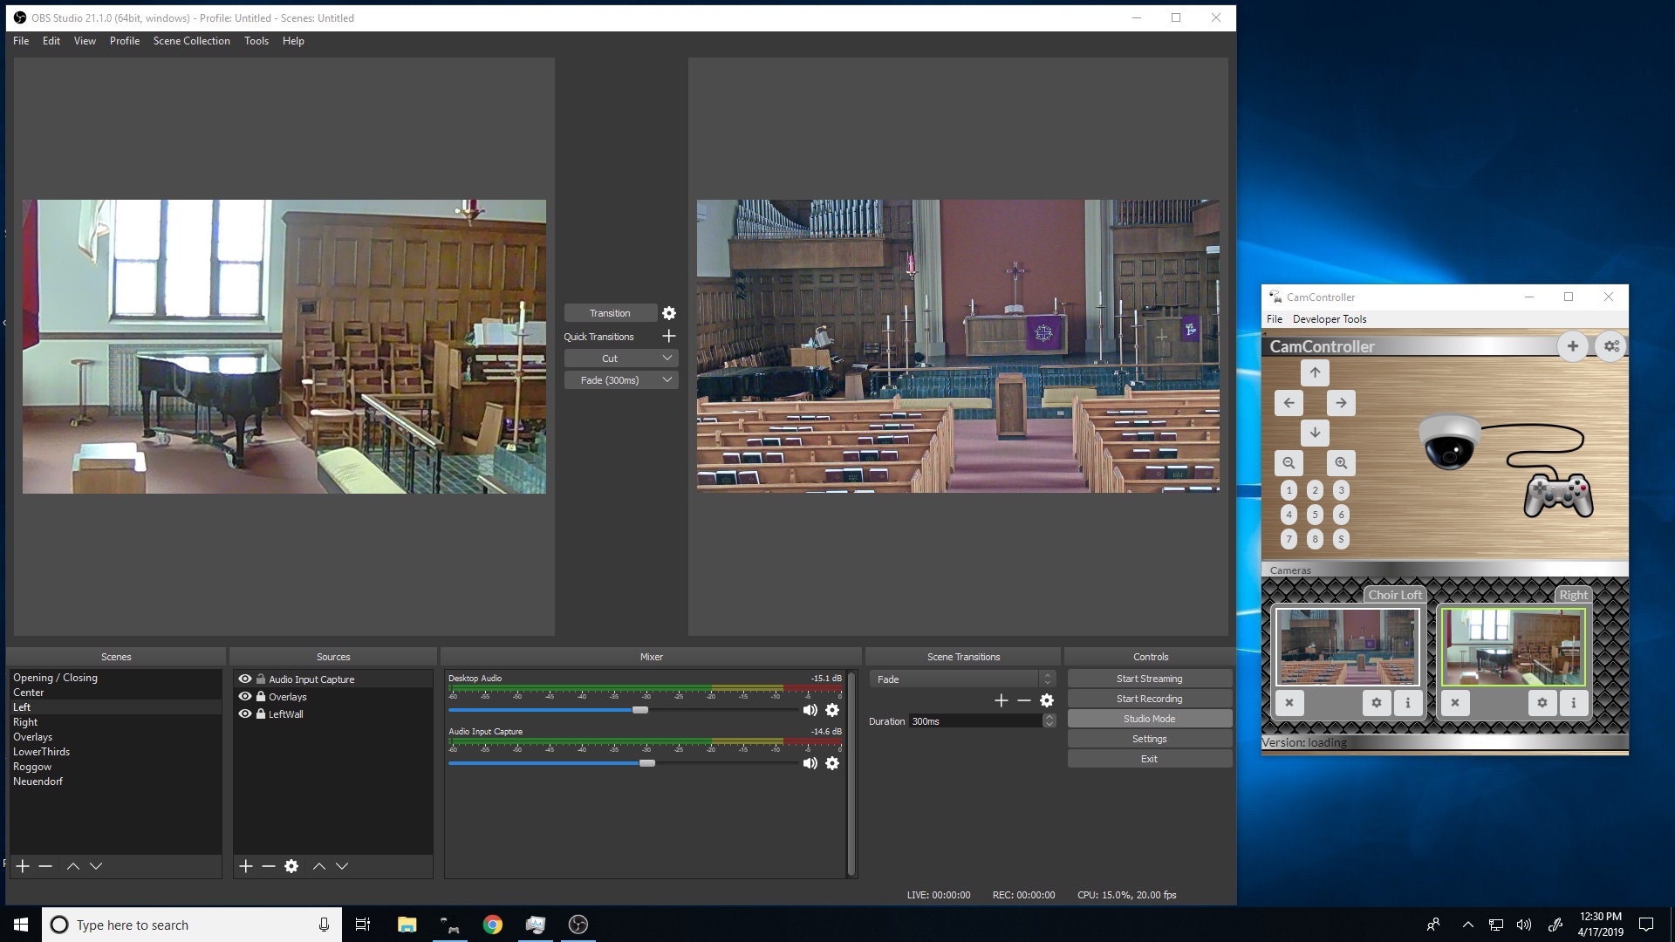Click the zoom-in magnifier in CamController
The image size is (1675, 942).
[1341, 463]
